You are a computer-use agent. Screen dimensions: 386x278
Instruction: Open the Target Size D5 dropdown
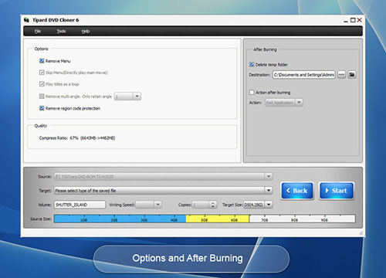(269, 205)
